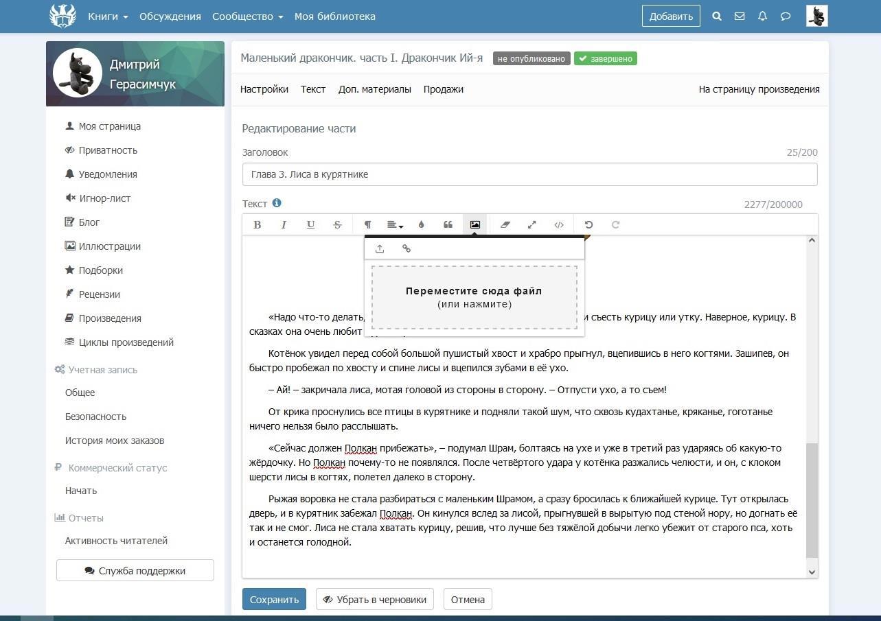This screenshot has width=881, height=621.
Task: Click the Сохранить button
Action: pos(274,599)
